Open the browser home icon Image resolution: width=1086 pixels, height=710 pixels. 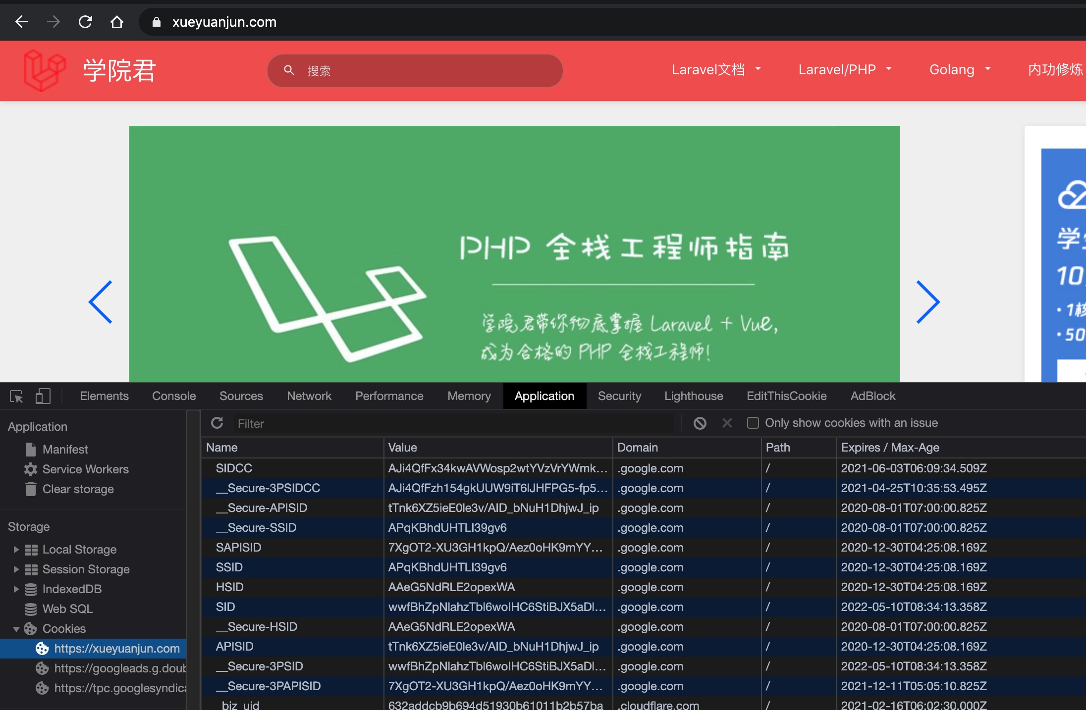[x=117, y=22]
